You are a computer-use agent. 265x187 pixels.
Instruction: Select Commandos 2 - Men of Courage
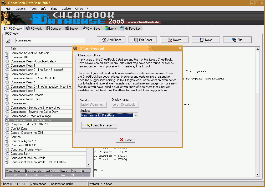31,116
